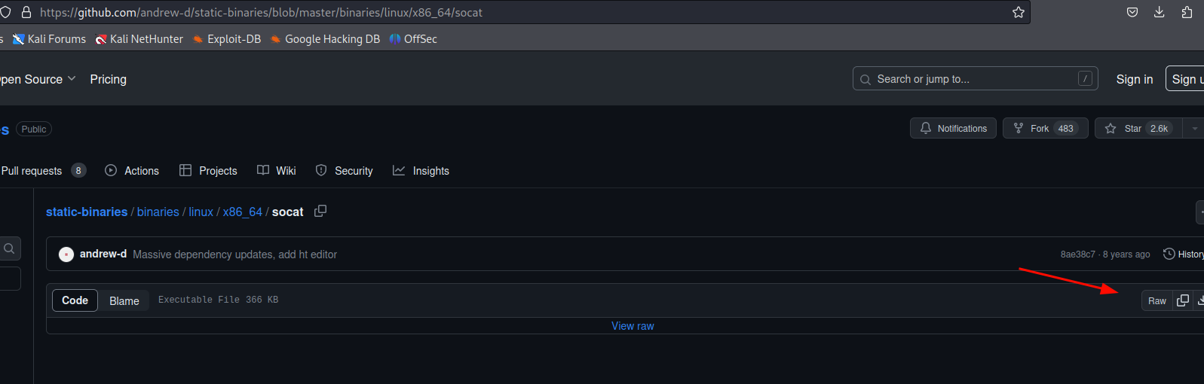The height and width of the screenshot is (384, 1204).
Task: Focus the Search or jump to field
Action: pos(975,79)
